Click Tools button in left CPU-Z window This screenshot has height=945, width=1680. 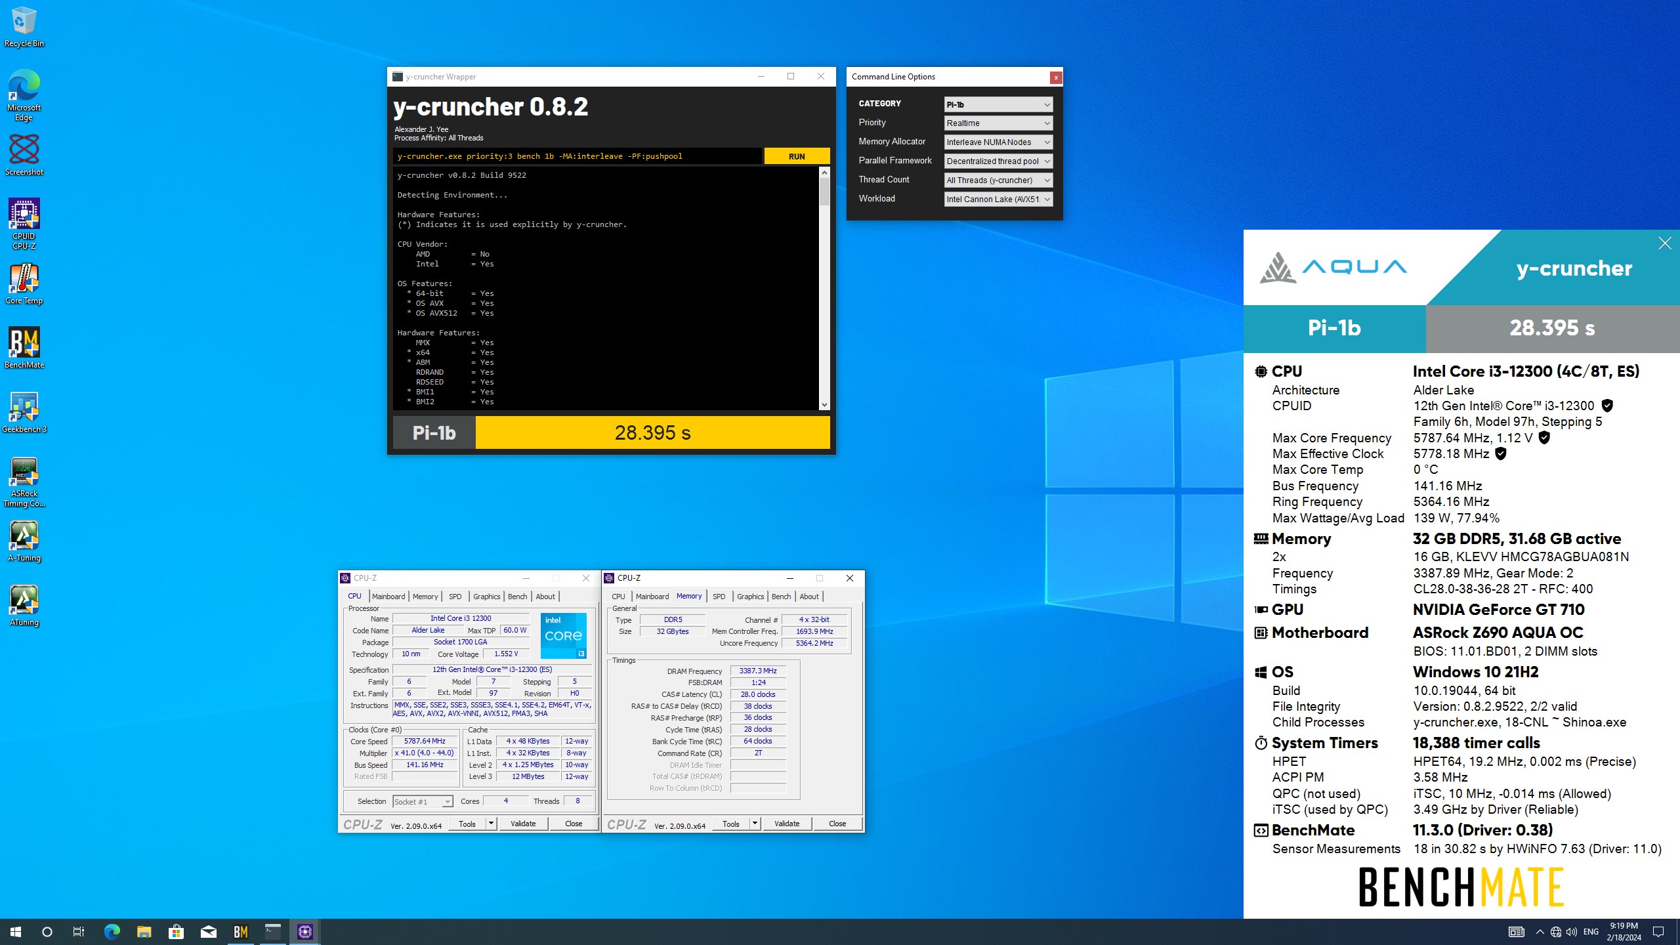tap(467, 824)
